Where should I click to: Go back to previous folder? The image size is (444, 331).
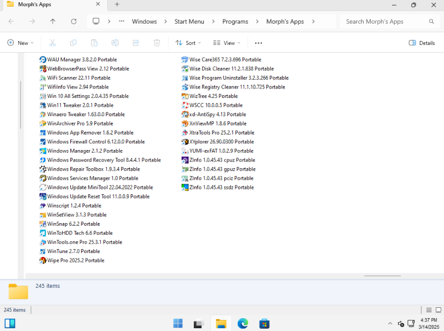11,22
